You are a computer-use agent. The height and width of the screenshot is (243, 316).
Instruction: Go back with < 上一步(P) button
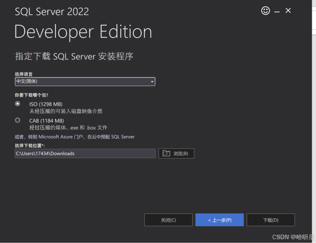(220, 220)
